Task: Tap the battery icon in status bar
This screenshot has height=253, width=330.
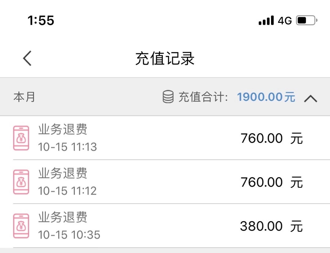Action: [x=306, y=20]
